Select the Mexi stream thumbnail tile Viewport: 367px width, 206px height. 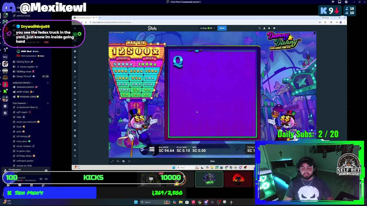209,179
